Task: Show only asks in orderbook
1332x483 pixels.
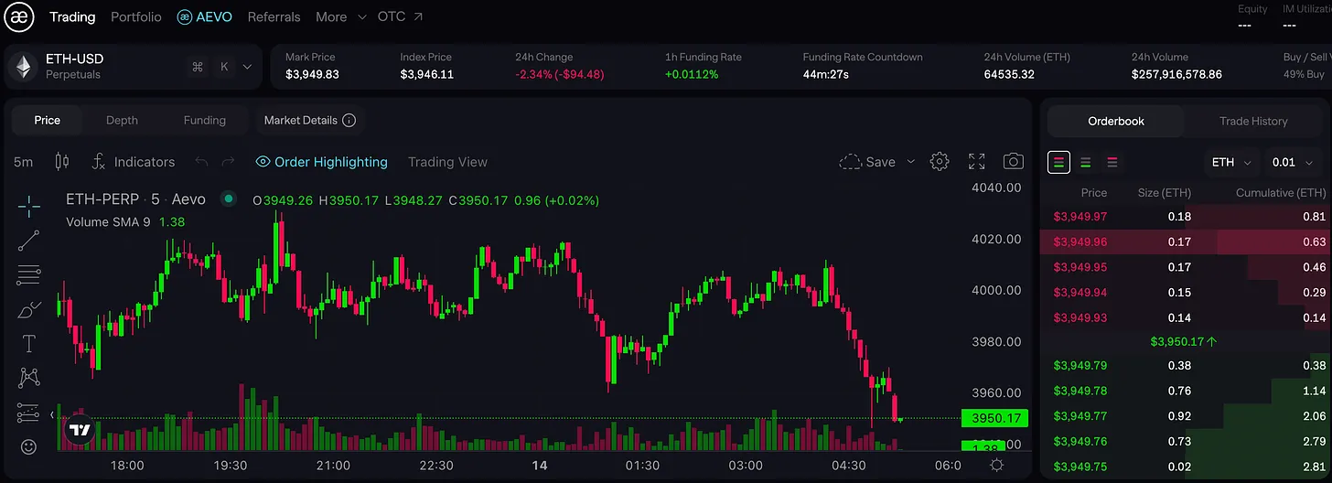Action: click(1112, 163)
